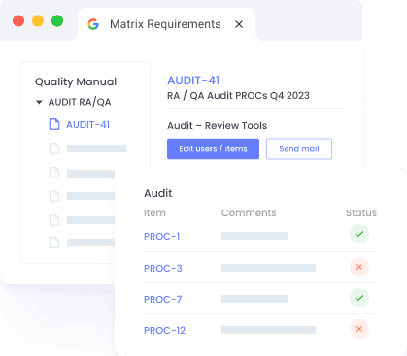Open the PROC-3 link

pos(163,268)
